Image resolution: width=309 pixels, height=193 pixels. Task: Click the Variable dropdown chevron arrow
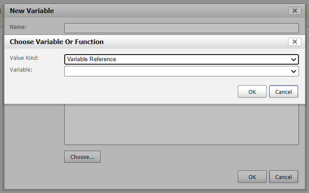click(294, 71)
